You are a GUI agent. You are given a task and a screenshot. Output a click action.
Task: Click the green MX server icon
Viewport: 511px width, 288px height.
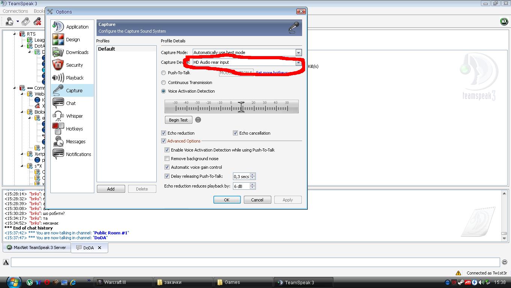pos(504,21)
